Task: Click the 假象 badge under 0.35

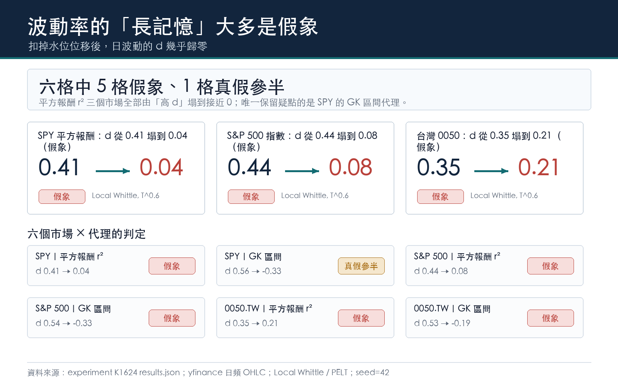Action: click(x=440, y=196)
